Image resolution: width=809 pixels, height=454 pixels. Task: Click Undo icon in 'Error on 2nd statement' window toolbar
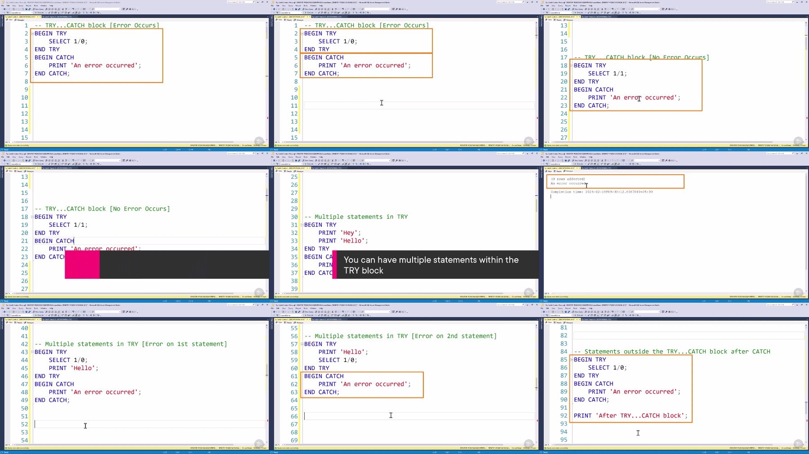click(343, 312)
